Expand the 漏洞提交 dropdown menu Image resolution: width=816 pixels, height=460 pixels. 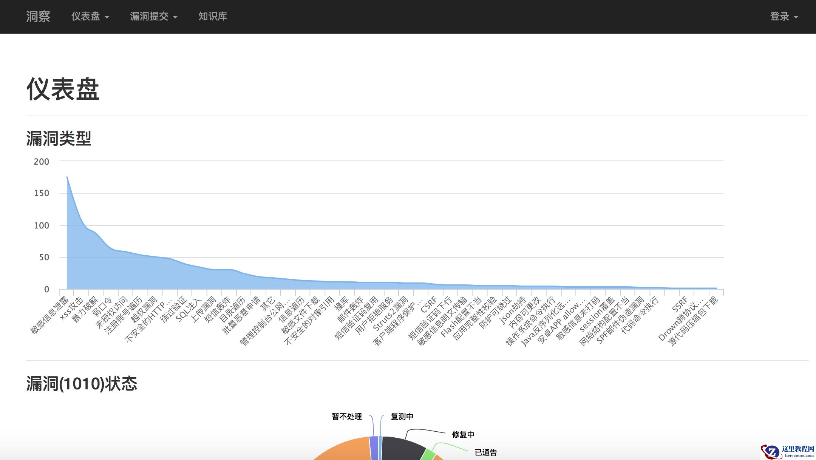point(153,16)
